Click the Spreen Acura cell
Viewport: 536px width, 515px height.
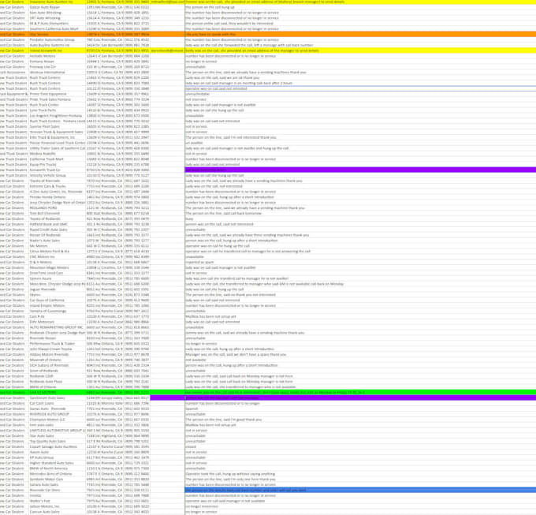pos(57,278)
